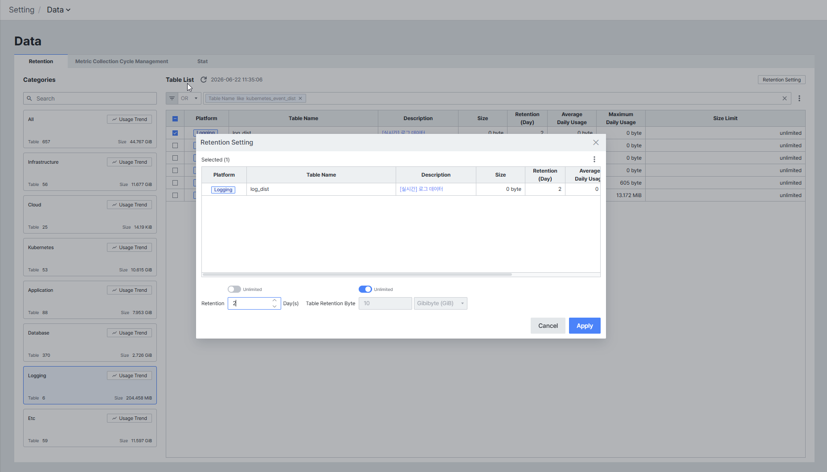Open Retention Setting dialog kebab menu

594,159
